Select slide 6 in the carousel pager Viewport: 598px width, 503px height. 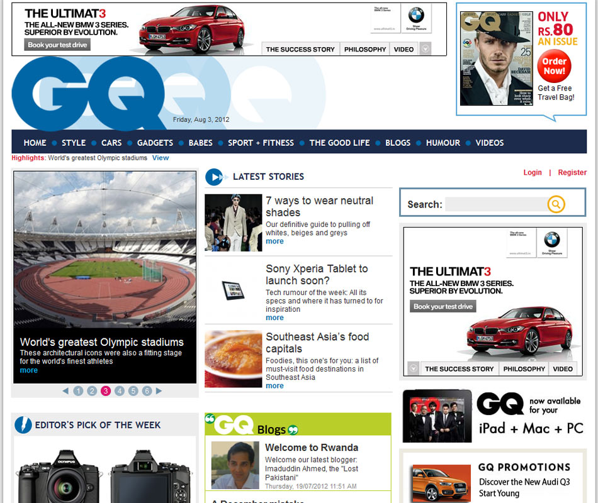coord(147,390)
